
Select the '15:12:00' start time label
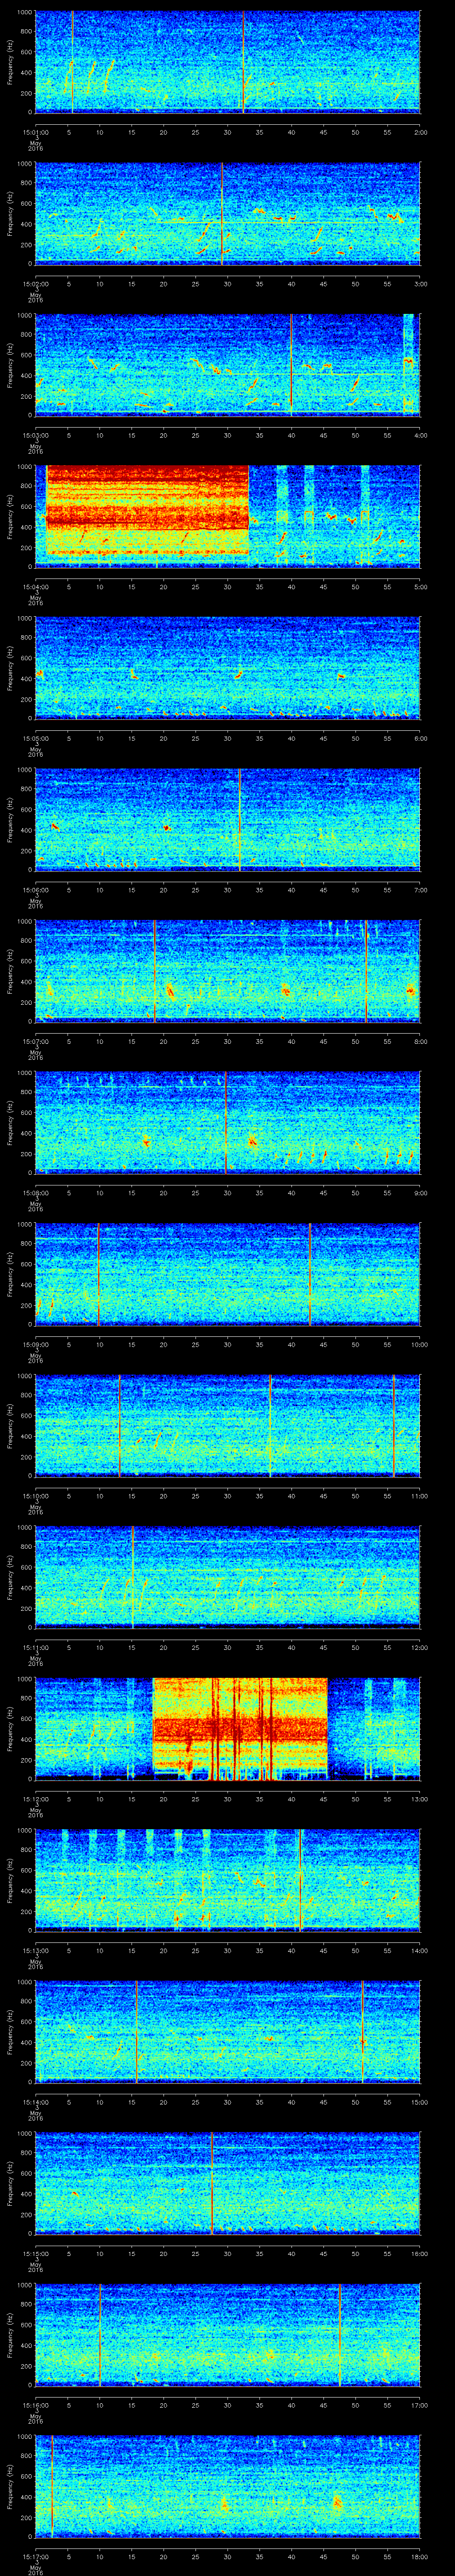coord(35,1798)
